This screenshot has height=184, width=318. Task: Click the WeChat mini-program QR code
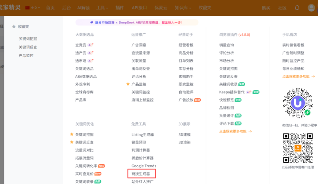click(297, 103)
